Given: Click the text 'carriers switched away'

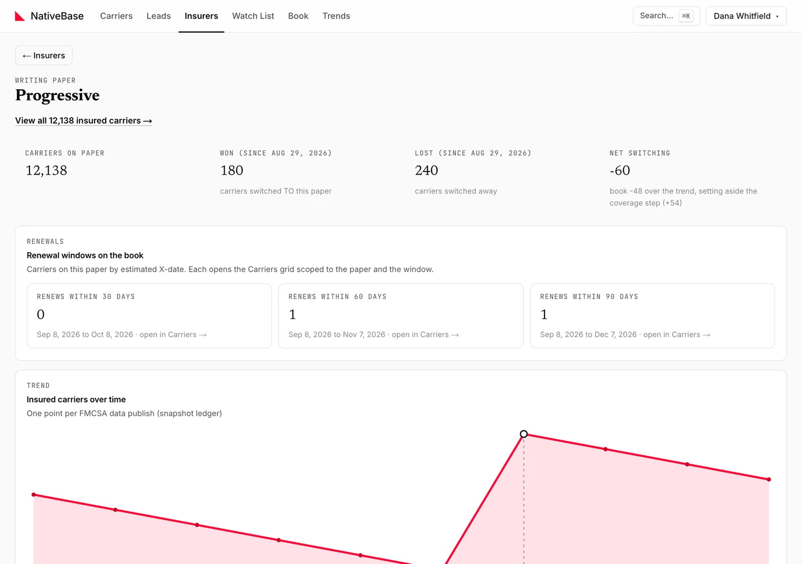Looking at the screenshot, I should [x=456, y=191].
